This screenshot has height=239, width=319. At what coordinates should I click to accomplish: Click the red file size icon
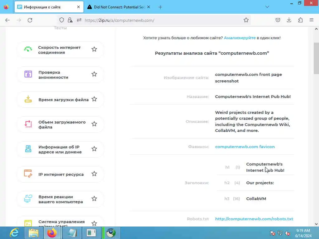(28, 124)
